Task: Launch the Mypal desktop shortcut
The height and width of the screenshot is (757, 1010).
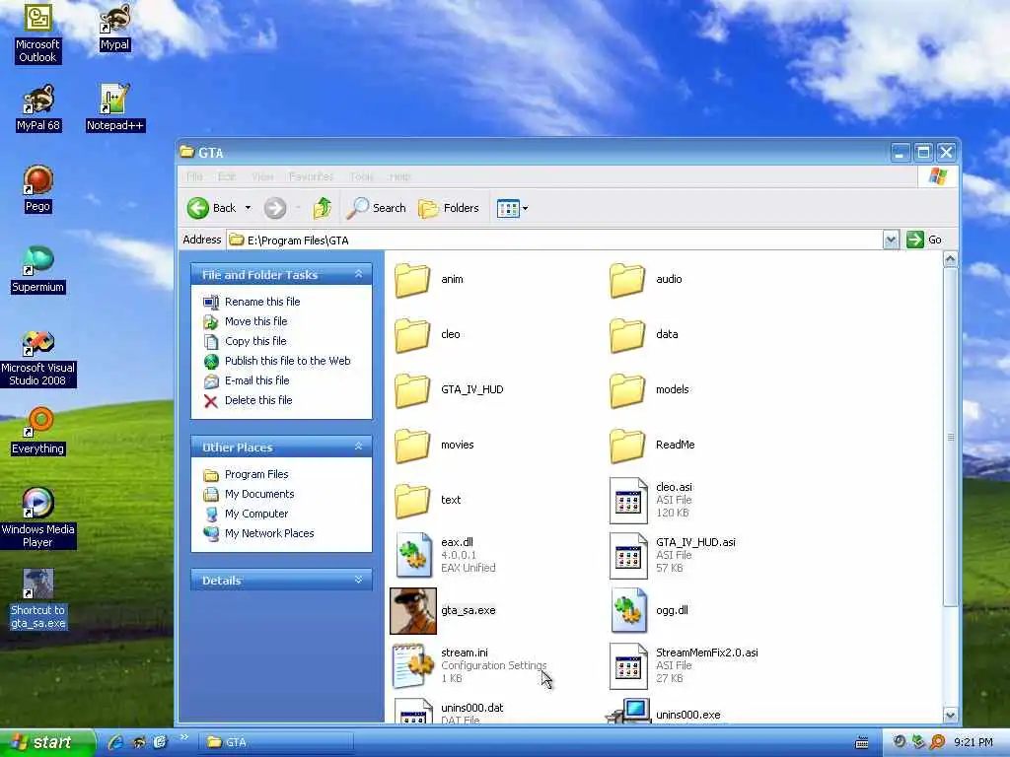Action: [114, 28]
